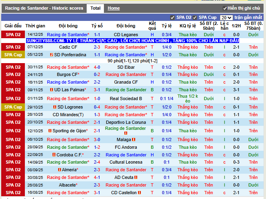The height and width of the screenshot is (199, 266).
Task: Click red card icon next to Malaga
Action: 134,140
